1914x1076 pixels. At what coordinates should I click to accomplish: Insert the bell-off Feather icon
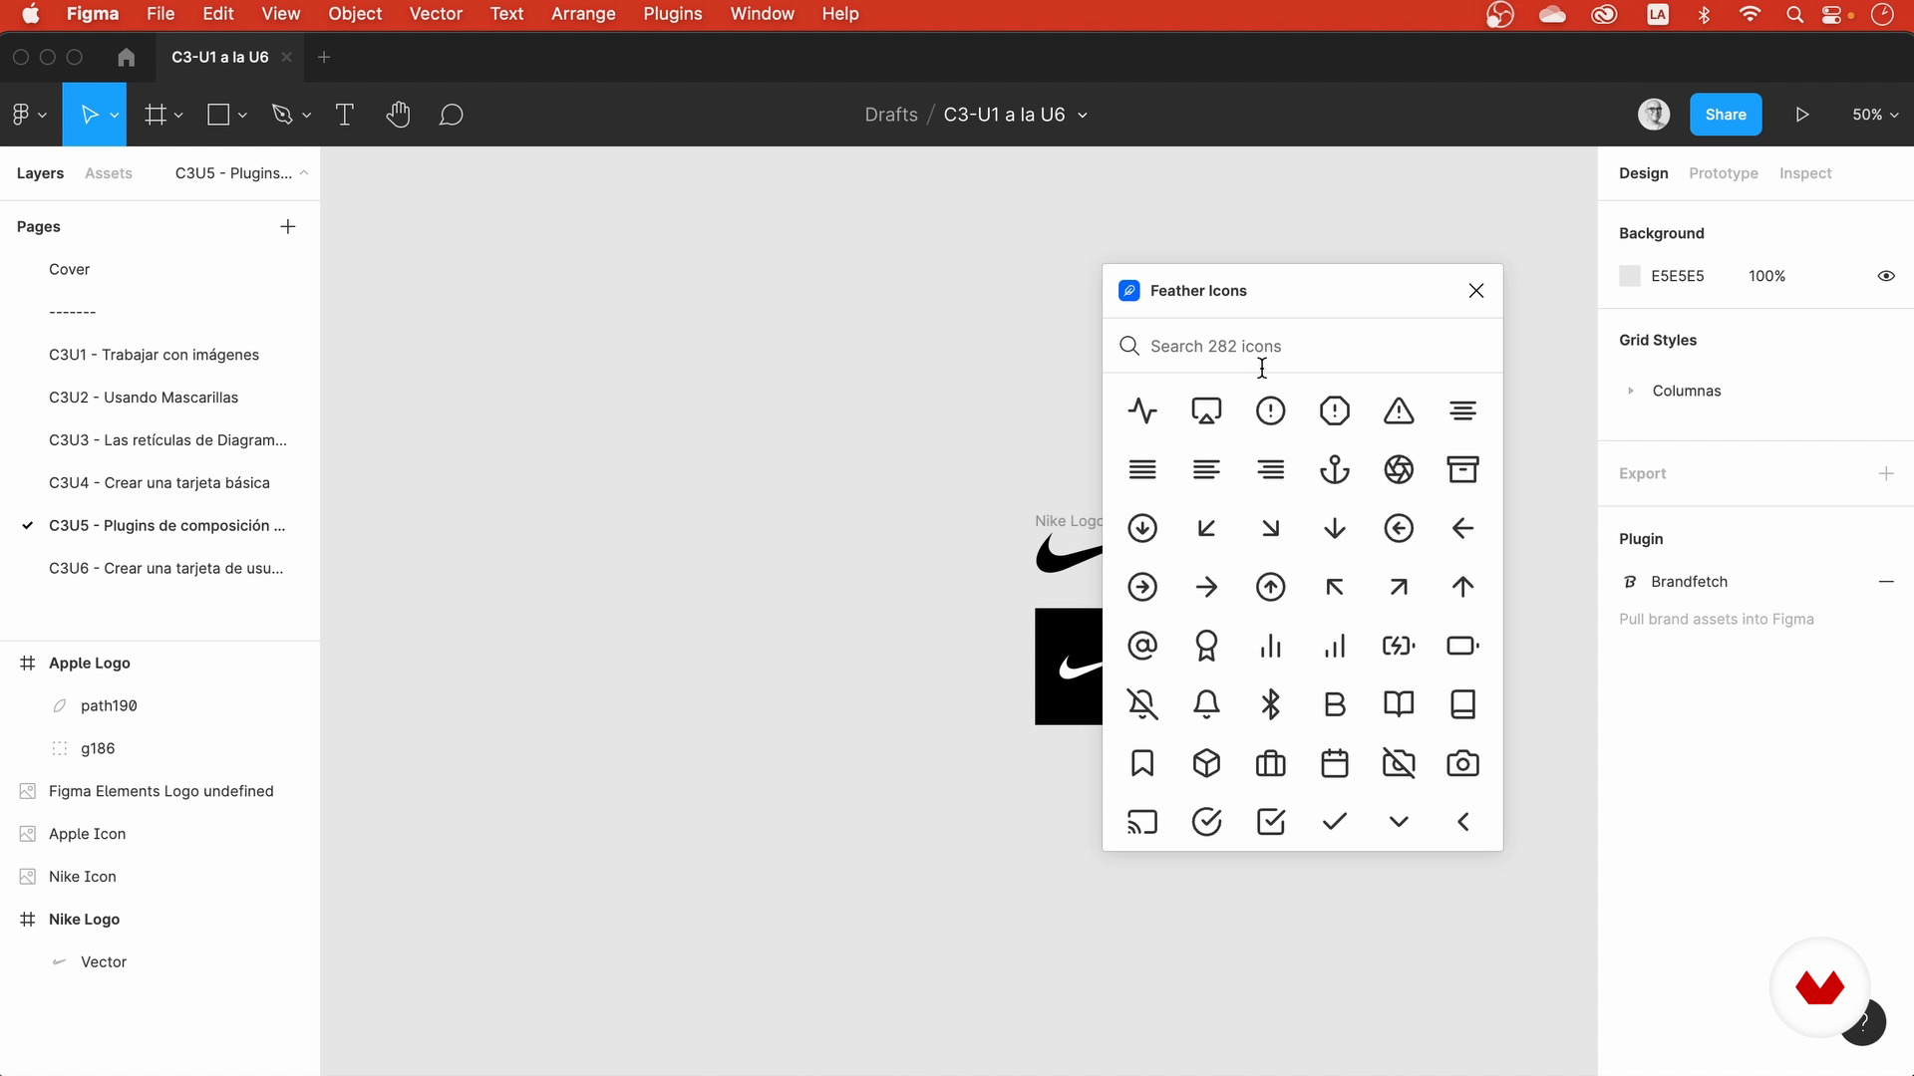click(1142, 704)
